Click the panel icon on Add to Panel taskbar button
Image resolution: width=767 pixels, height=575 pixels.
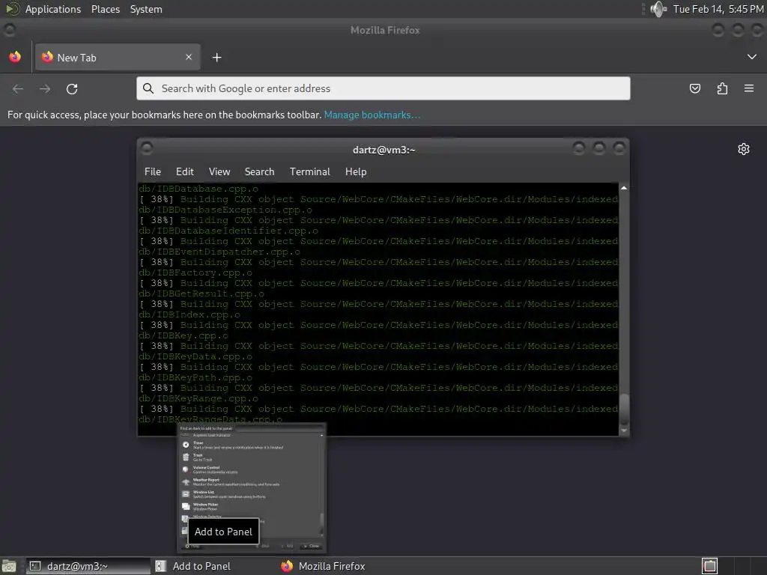(160, 566)
